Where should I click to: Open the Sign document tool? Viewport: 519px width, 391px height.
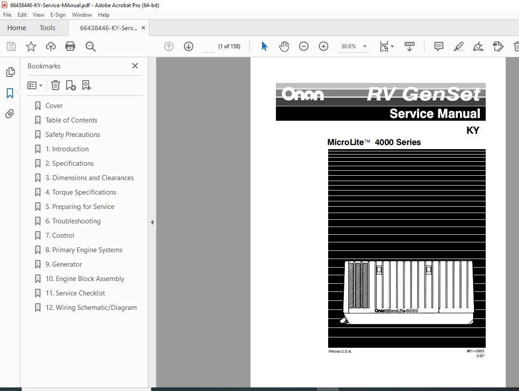(x=478, y=46)
